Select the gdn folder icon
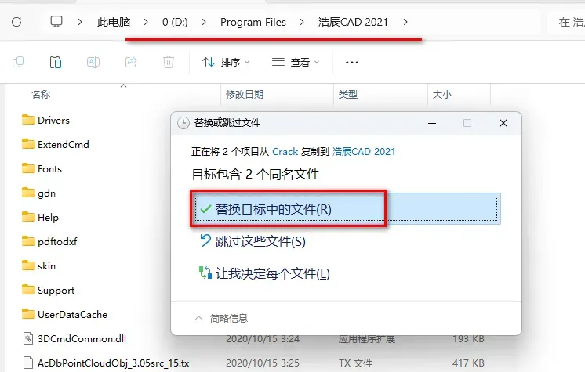585x372 pixels. pyautogui.click(x=28, y=193)
